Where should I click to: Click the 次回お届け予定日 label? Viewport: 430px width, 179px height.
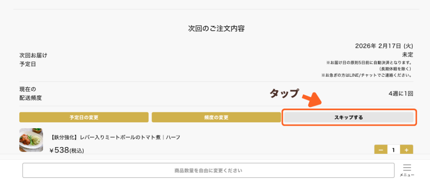coord(33,60)
